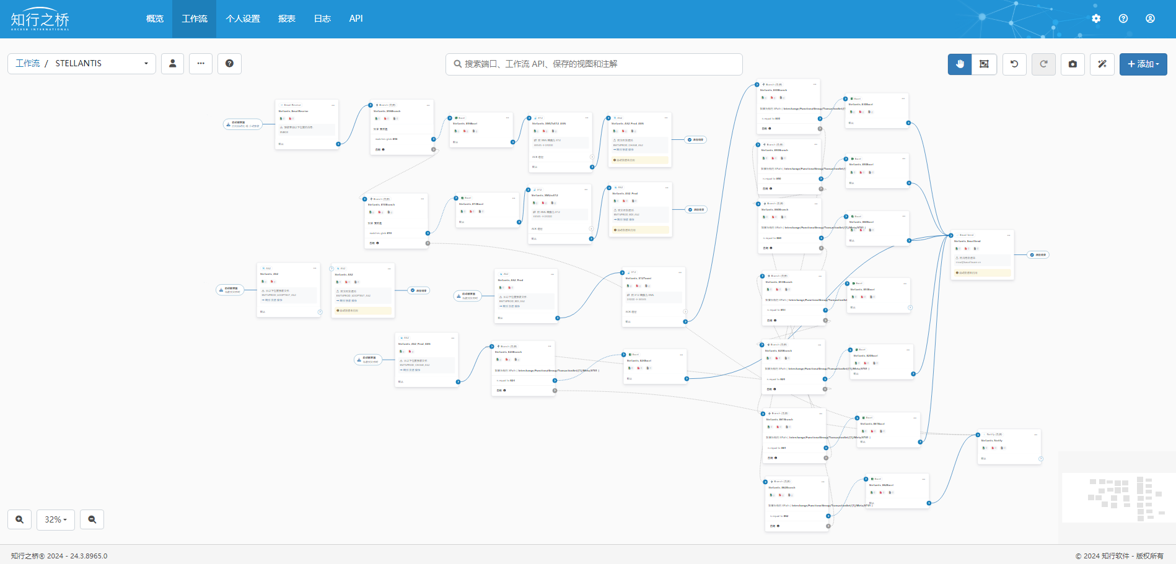Enable the hand pan mode toggle
Screen dimensions: 1176x564
pos(960,64)
